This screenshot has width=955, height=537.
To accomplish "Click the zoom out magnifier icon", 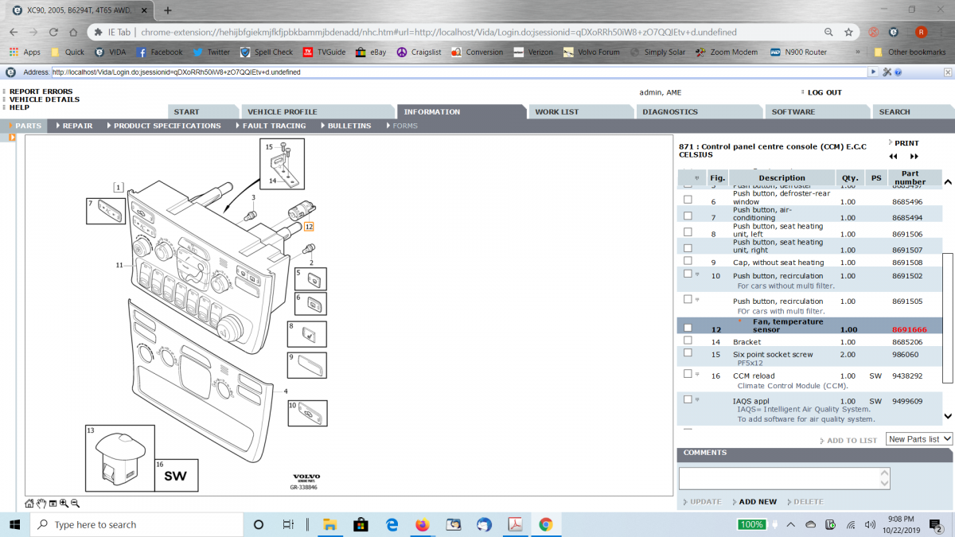I will (75, 504).
